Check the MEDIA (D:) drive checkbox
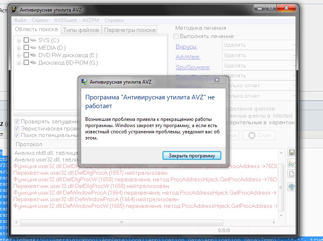 [26, 48]
